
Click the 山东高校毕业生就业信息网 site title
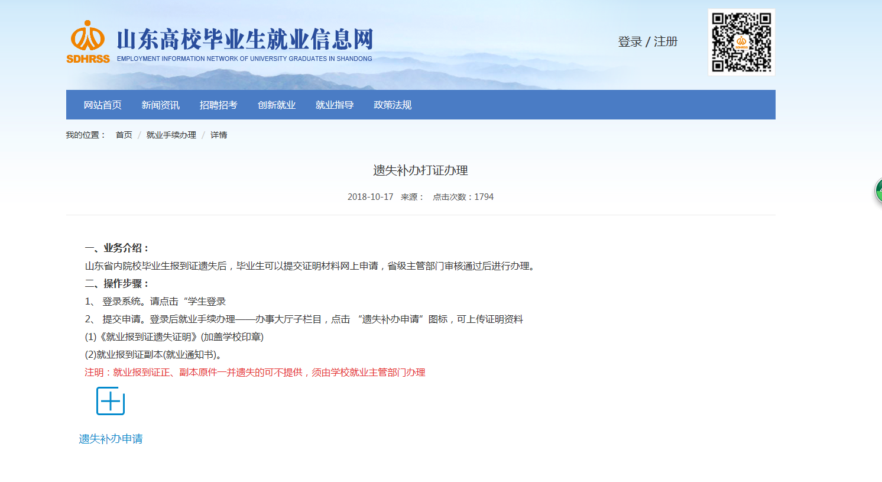[x=245, y=40]
